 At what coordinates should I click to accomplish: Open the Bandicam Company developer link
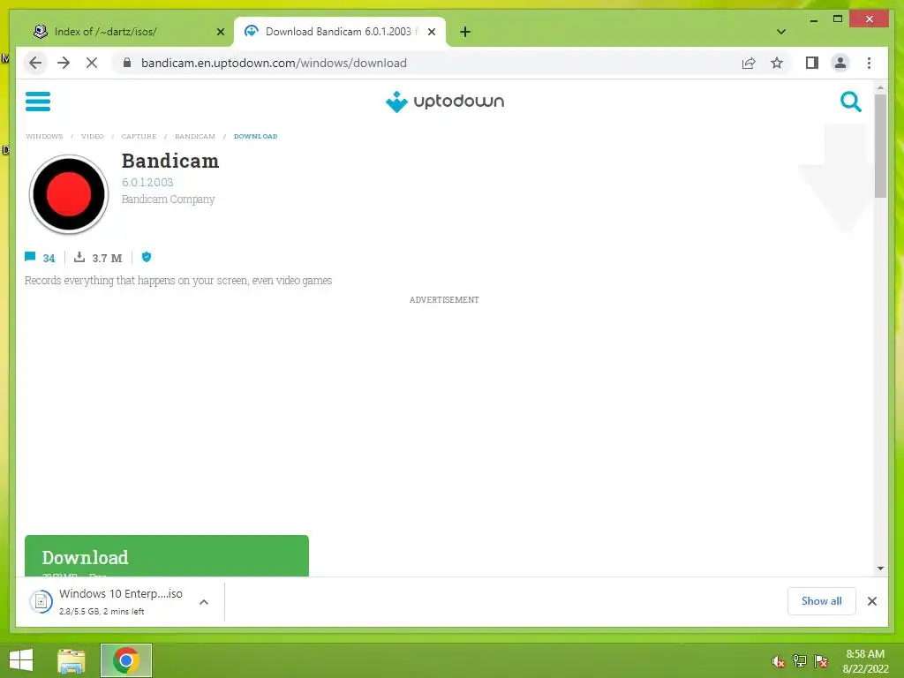tap(168, 199)
